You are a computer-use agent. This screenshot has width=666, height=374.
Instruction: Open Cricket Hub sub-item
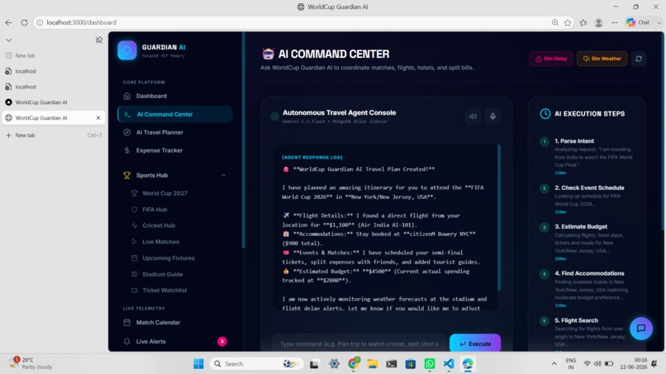point(159,225)
